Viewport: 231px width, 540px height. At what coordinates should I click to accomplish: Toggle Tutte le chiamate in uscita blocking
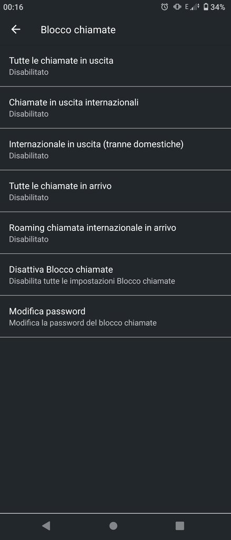(116, 65)
